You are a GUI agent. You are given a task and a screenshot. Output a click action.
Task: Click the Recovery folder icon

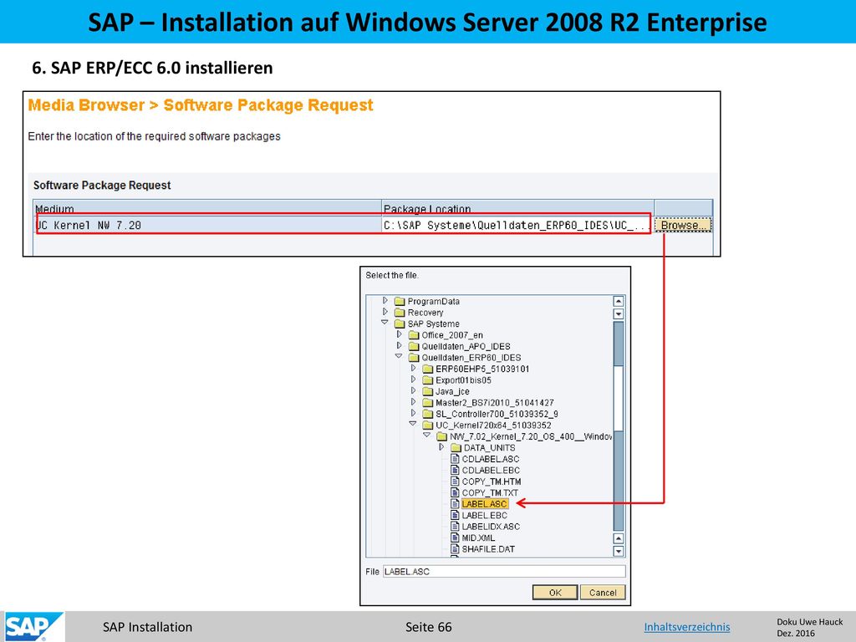click(400, 313)
